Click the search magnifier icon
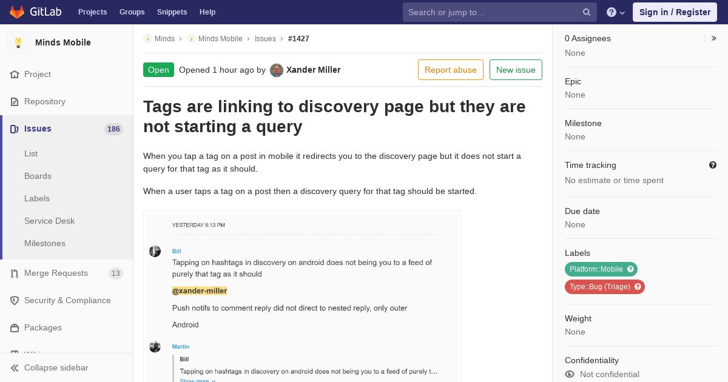 click(x=587, y=12)
